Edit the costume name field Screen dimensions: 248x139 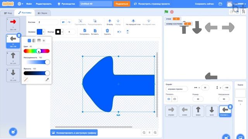48,22
